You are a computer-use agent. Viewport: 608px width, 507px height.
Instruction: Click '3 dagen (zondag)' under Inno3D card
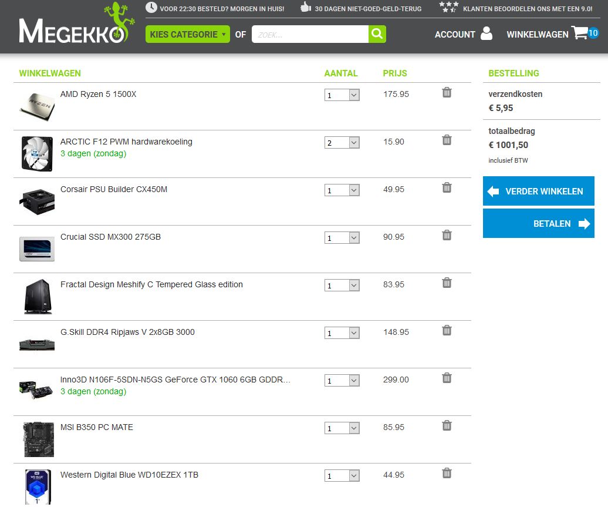pos(93,391)
